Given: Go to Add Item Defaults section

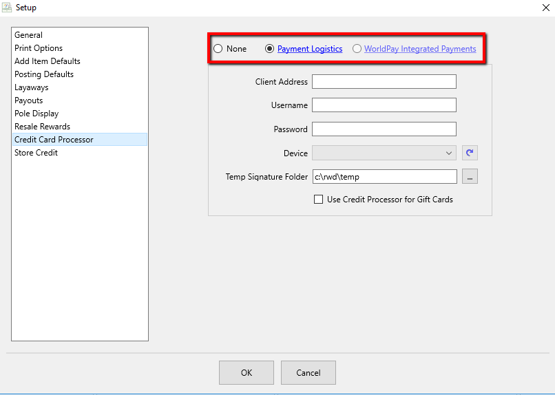Looking at the screenshot, I should pyautogui.click(x=80, y=61).
